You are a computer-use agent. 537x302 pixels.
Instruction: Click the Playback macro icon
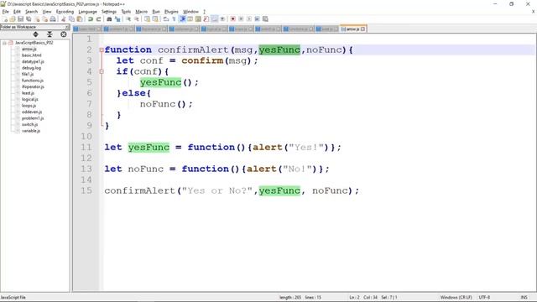point(249,19)
